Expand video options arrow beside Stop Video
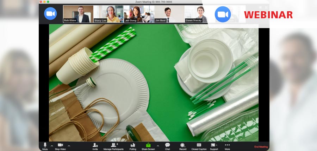The width and height of the screenshot is (317, 151). [69, 145]
